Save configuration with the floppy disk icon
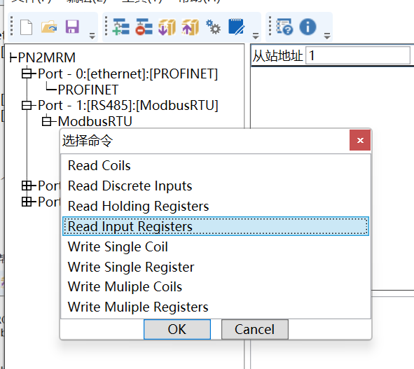This screenshot has height=369, width=414. 72,27
